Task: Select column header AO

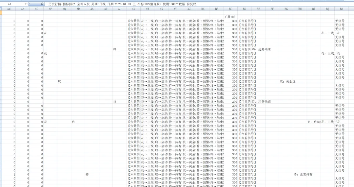Action: coord(37,9)
